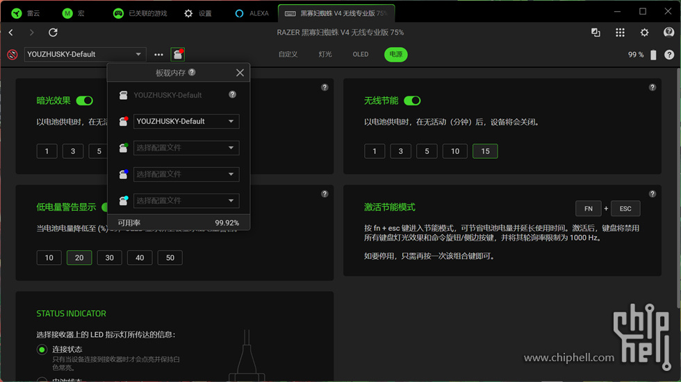Select the 黑寡妇蜘蛛 V4 keyboard tab
This screenshot has width=681, height=382.
tap(336, 13)
